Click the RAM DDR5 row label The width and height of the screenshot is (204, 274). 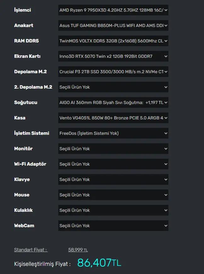tap(26, 41)
